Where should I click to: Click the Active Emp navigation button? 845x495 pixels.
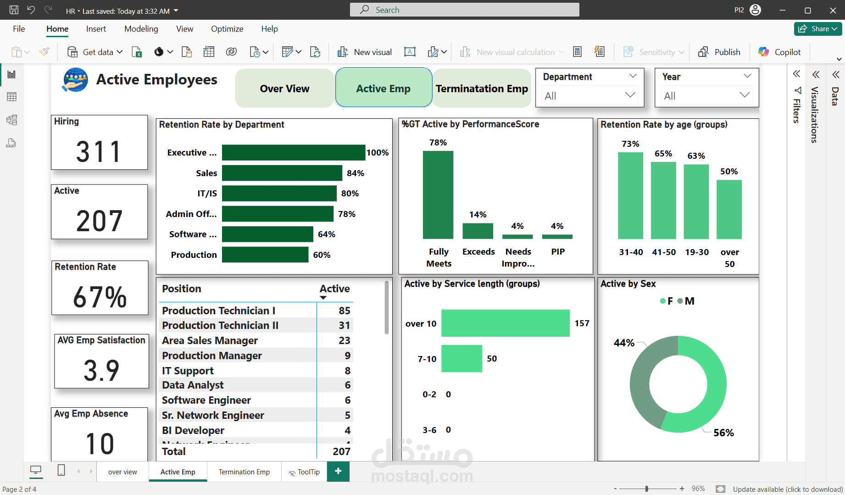coord(384,88)
